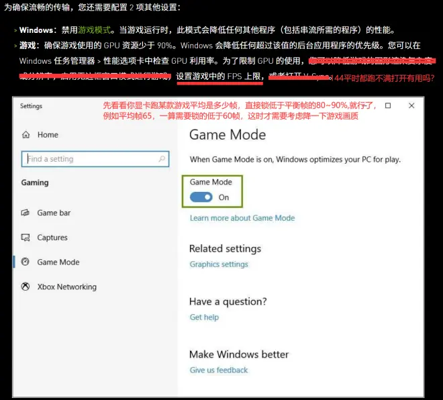
Task: Maximize the Settings window
Action: tap(388, 105)
